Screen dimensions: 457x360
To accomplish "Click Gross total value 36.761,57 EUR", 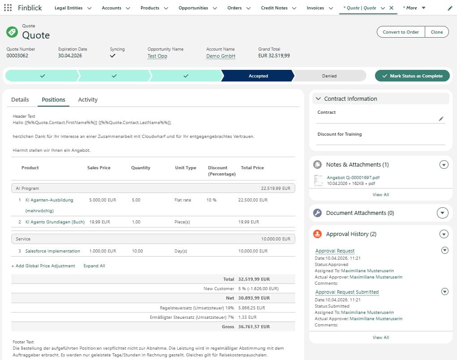I will pyautogui.click(x=254, y=326).
